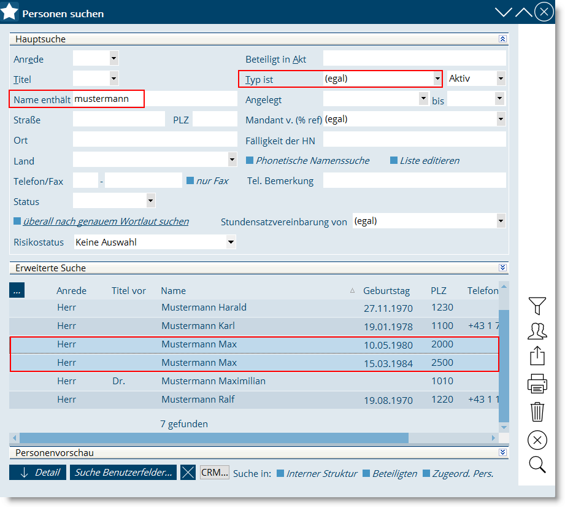Screen dimensions: 565x507
Task: Click the X button next to Suche Benutzerfelder
Action: click(188, 473)
